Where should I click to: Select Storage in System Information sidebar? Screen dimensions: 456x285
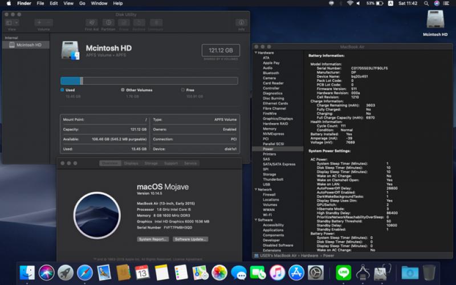tap(269, 174)
